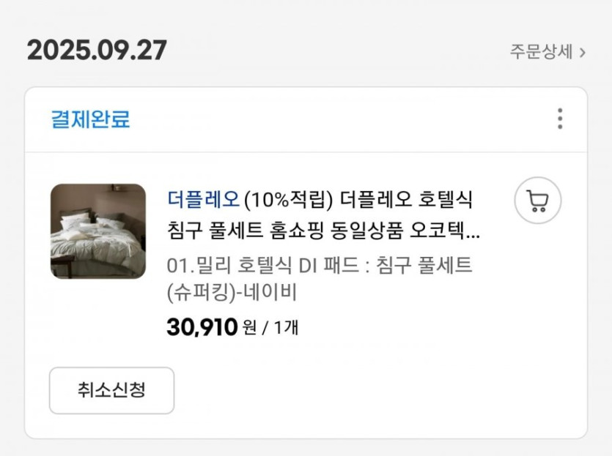The width and height of the screenshot is (612, 456).
Task: Click the option text 01.밀리 호텔식 DI 패드
Action: [267, 264]
